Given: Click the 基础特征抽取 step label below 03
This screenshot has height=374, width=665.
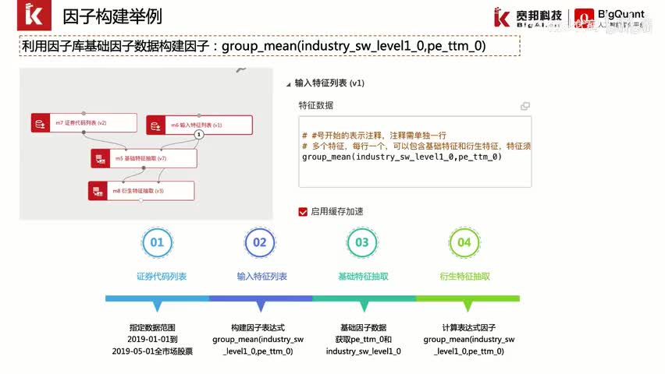Looking at the screenshot, I should pyautogui.click(x=363, y=277).
